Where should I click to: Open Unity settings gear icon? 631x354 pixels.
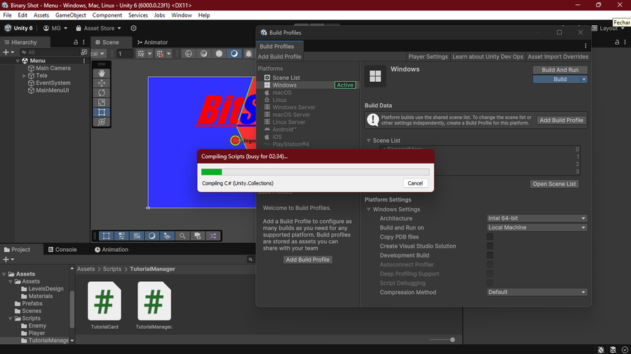pos(134,28)
